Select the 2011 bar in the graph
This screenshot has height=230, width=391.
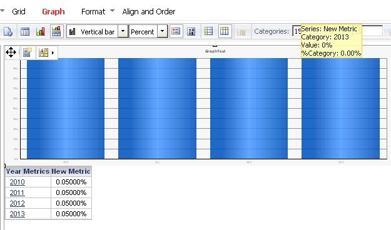158,108
